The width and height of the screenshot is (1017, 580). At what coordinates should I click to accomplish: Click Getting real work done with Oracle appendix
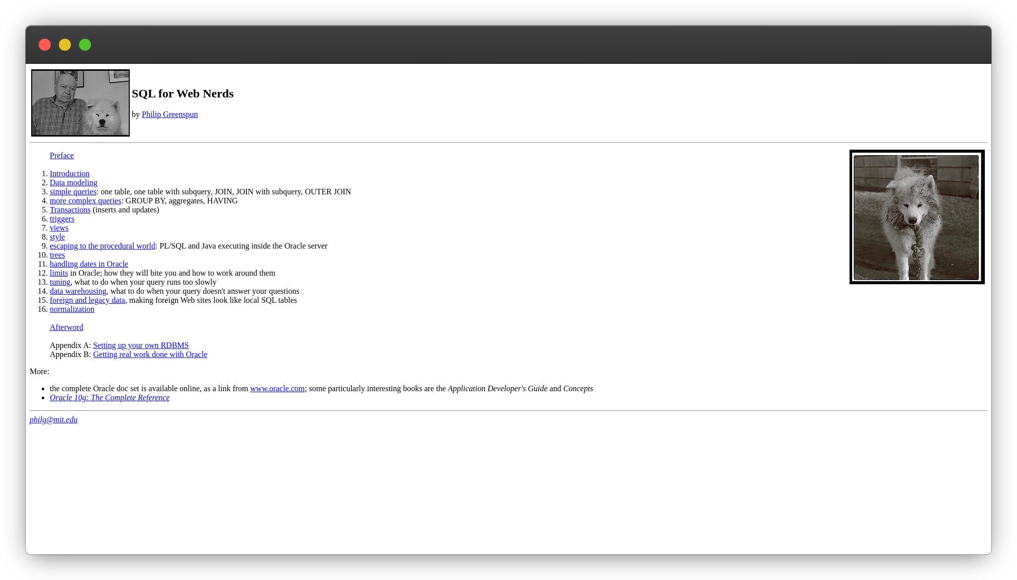click(x=149, y=354)
